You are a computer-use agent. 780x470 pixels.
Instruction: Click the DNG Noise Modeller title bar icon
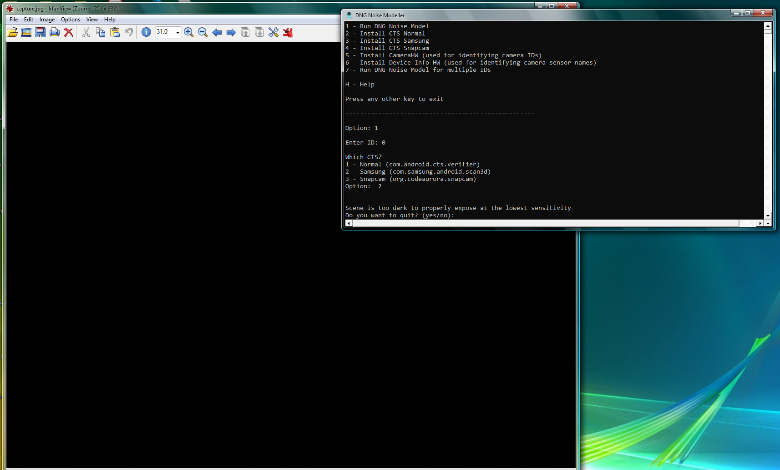click(x=349, y=15)
